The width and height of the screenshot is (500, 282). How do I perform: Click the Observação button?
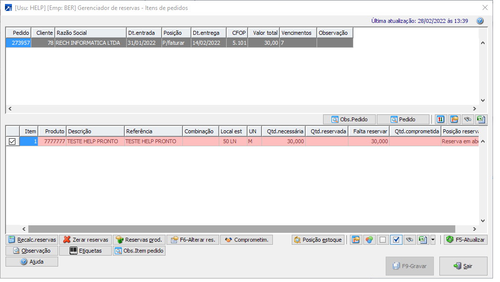coord(32,251)
